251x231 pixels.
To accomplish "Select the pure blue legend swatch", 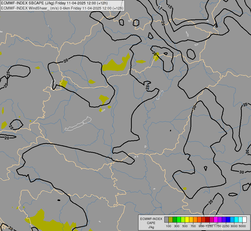I will pos(228,220).
